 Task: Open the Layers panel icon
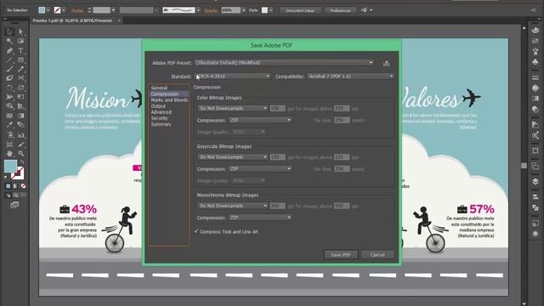(x=535, y=181)
